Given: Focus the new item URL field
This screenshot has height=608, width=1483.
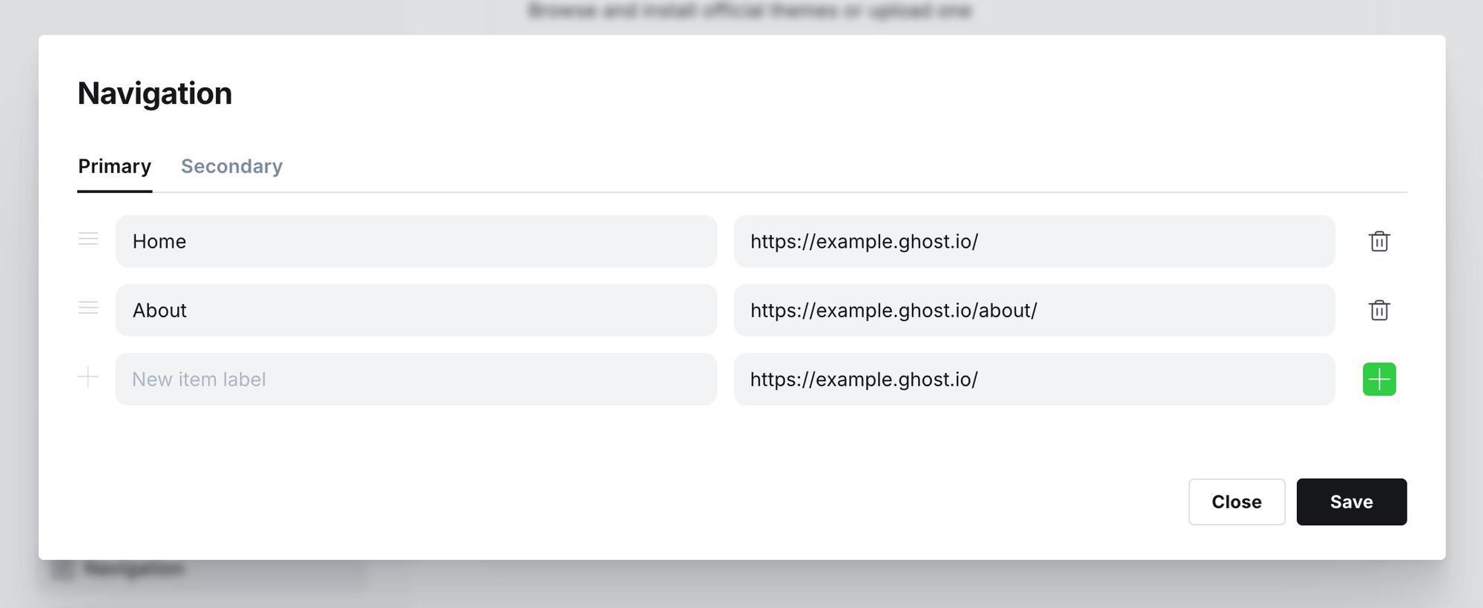Looking at the screenshot, I should (x=1034, y=380).
